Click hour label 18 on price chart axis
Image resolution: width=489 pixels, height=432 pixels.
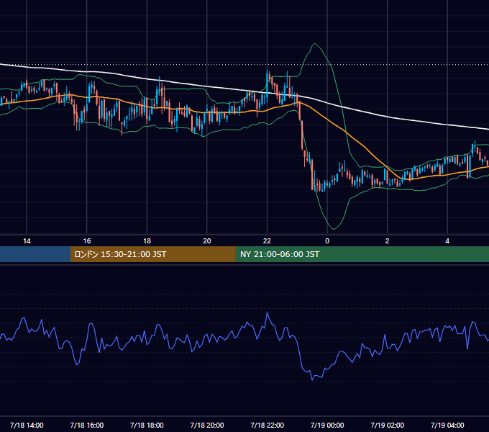coord(147,241)
